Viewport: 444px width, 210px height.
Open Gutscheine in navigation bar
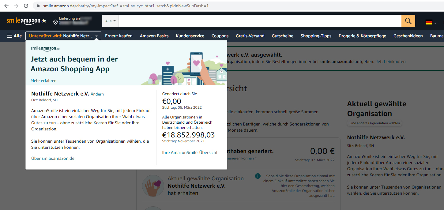[283, 36]
